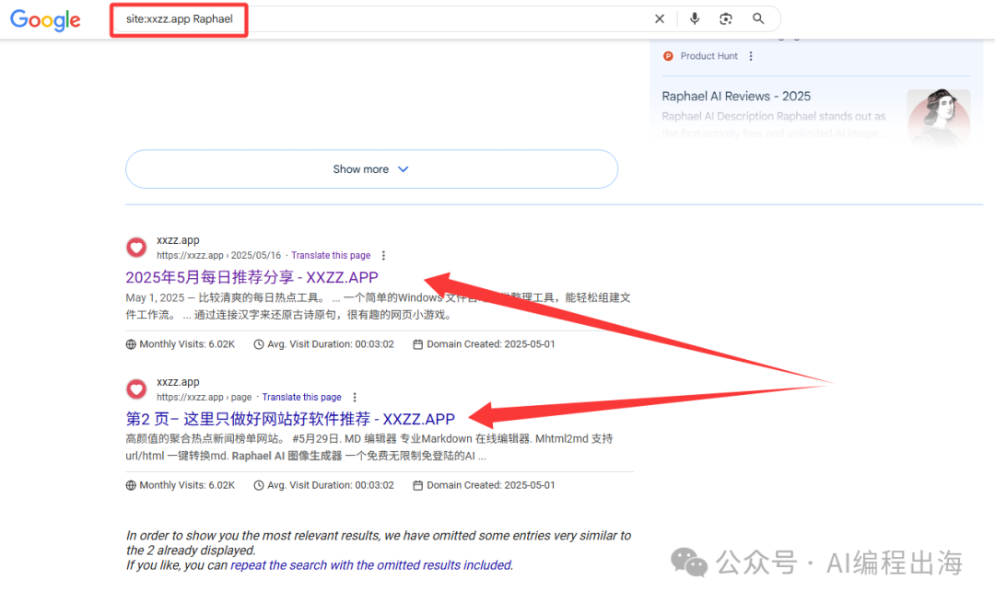Viewport: 995px width, 603px height.
Task: Click https://xxzz.app › 2025/05/16 URL text
Action: tap(219, 256)
